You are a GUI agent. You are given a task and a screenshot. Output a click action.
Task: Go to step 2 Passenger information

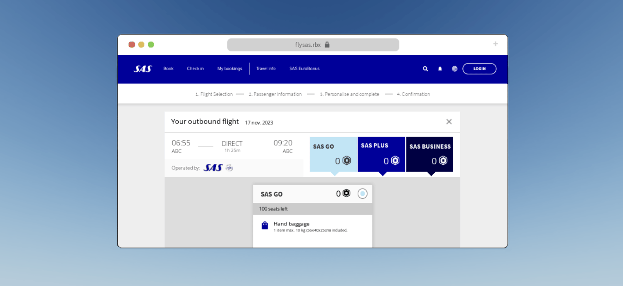275,94
